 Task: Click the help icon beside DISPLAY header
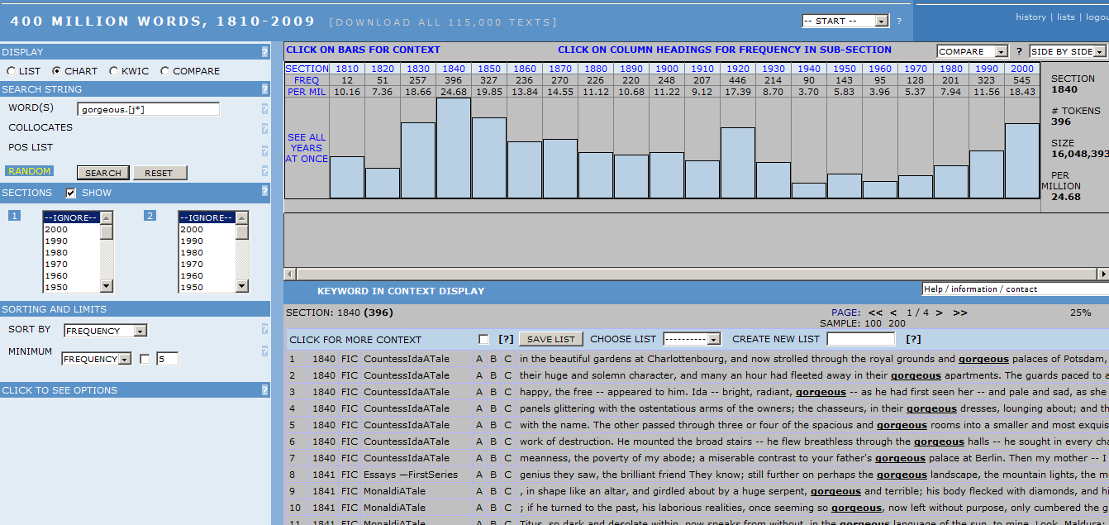(264, 52)
